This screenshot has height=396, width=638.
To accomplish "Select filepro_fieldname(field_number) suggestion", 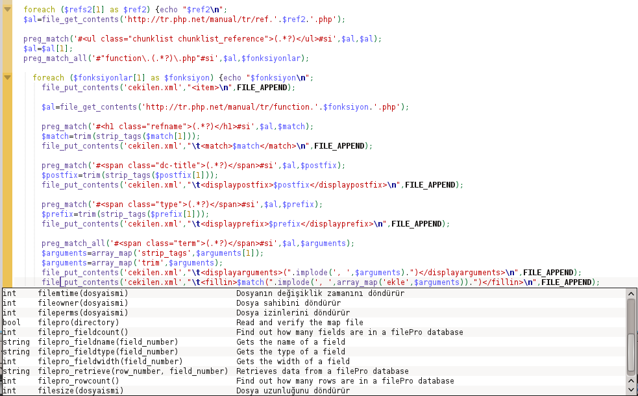I will click(313, 342).
